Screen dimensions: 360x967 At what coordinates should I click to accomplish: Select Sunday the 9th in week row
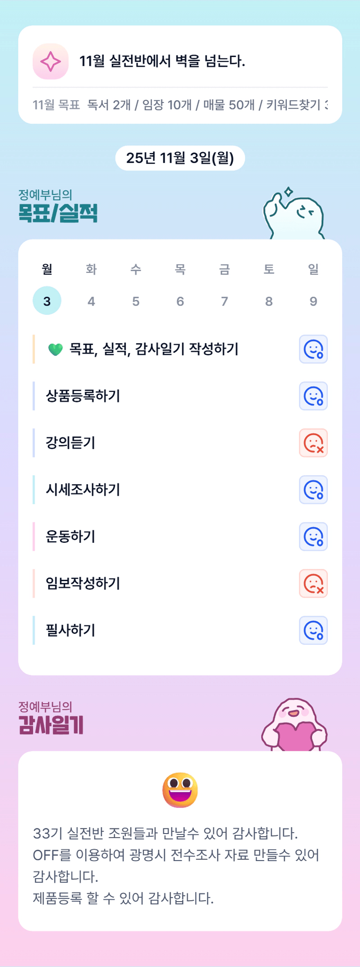click(x=313, y=301)
